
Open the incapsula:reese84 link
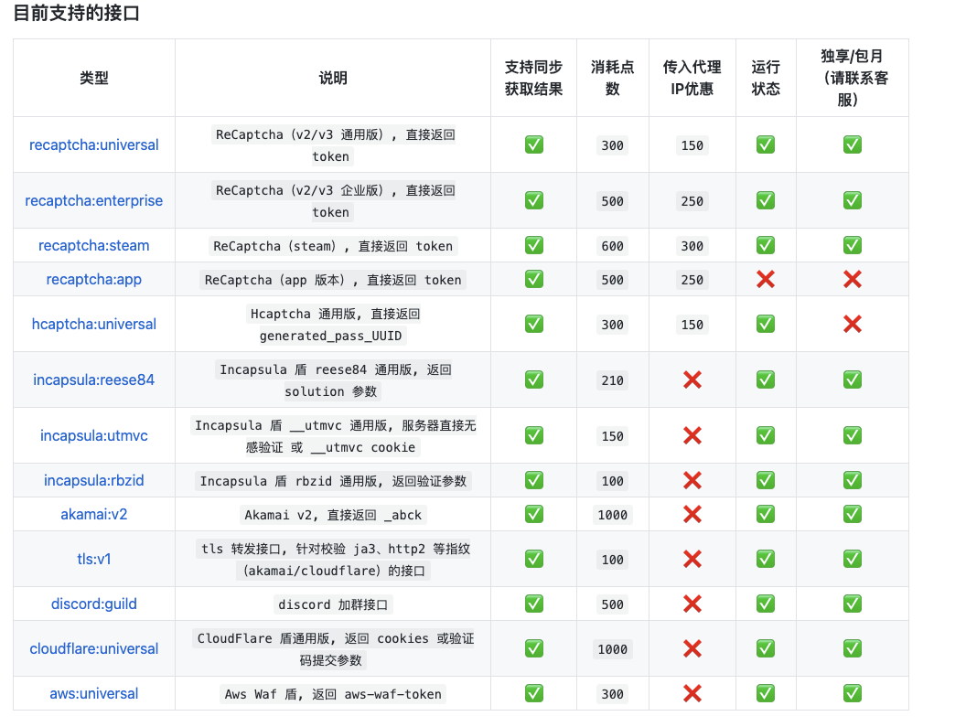tap(93, 380)
